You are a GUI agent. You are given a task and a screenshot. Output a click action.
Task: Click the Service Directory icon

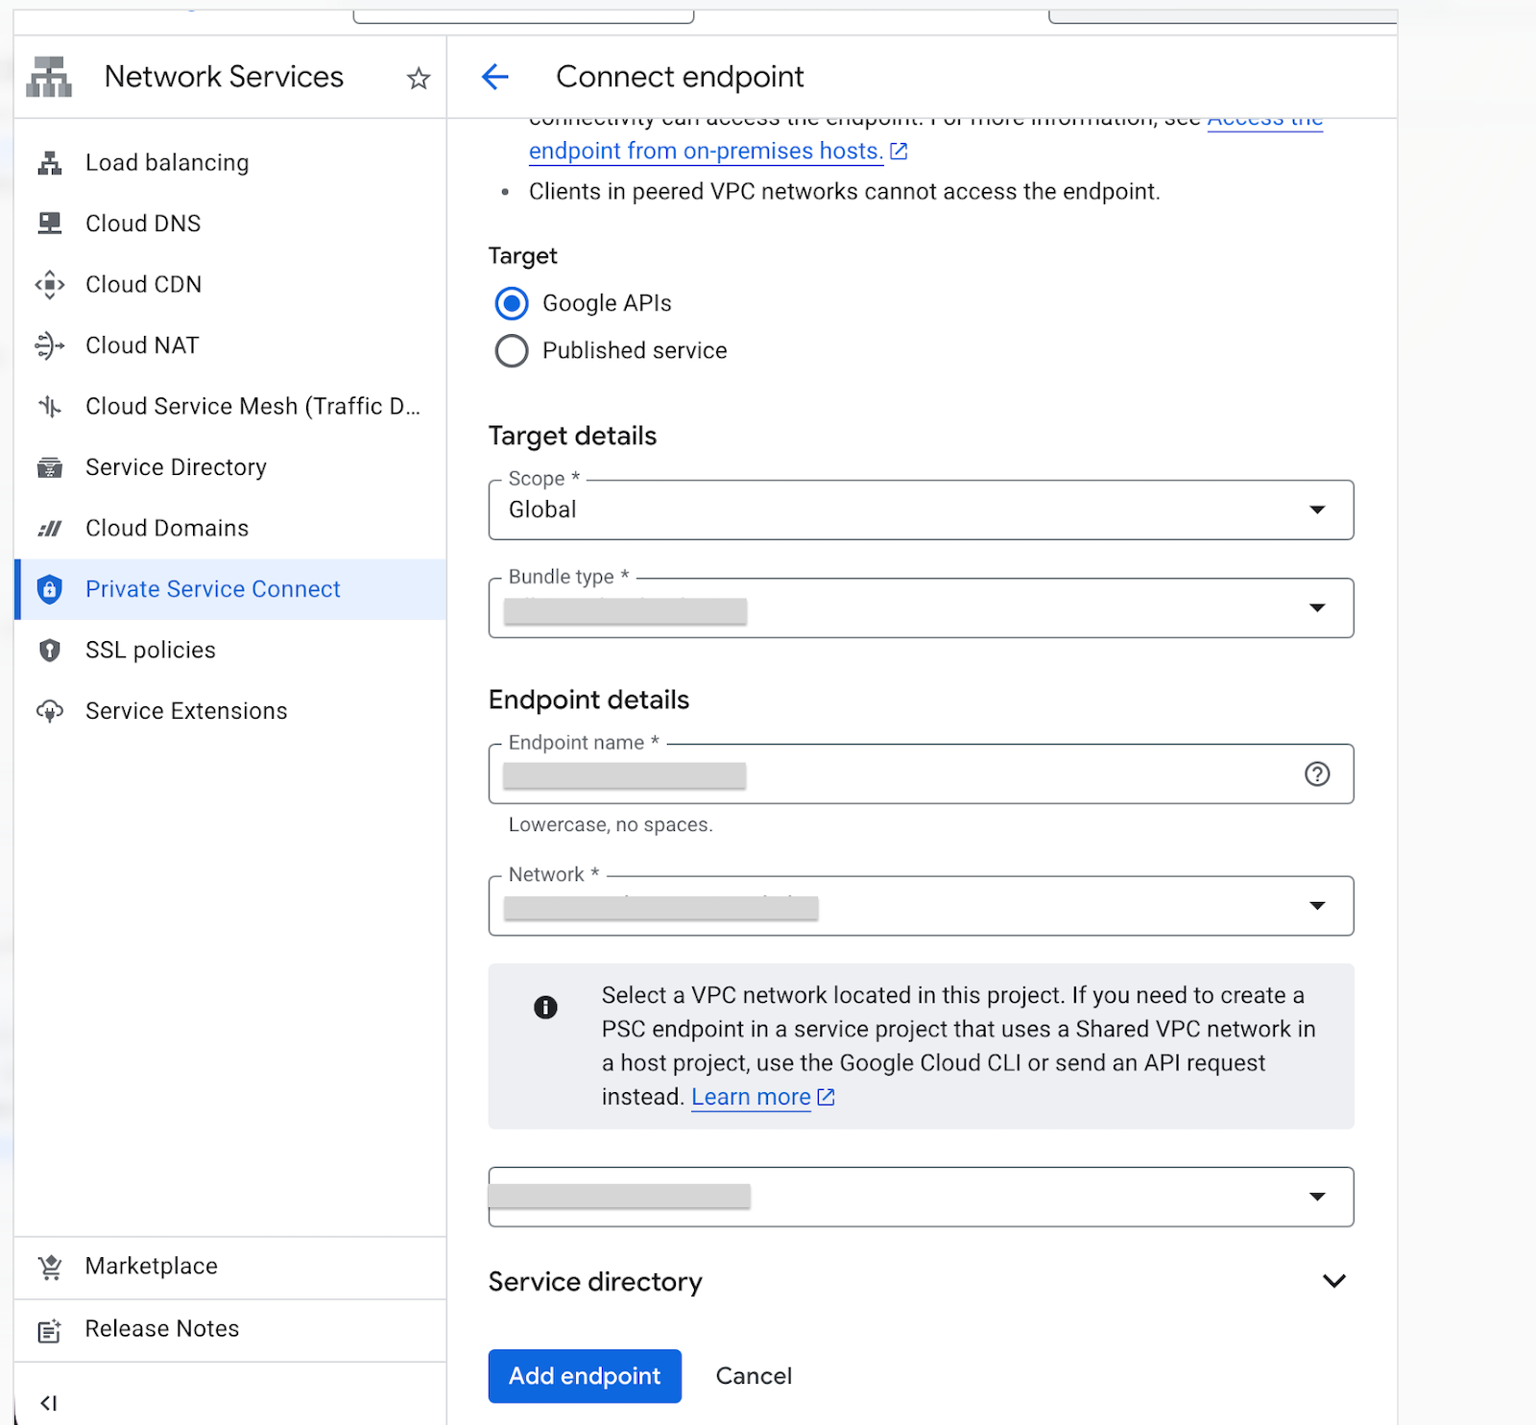pos(50,467)
